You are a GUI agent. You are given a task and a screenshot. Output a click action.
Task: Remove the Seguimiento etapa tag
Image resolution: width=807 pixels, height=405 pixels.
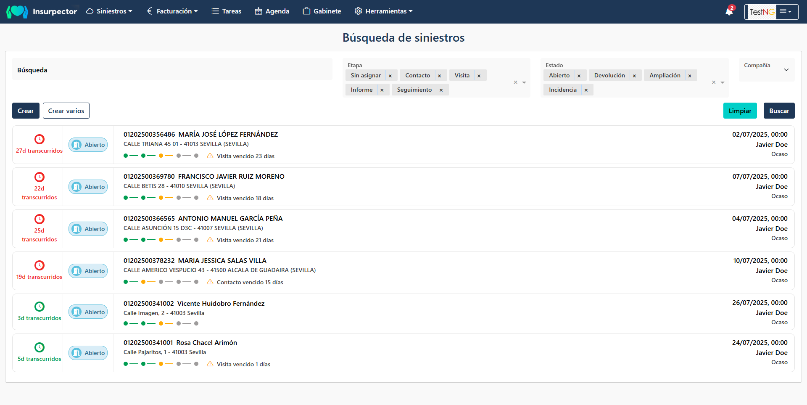[441, 90]
